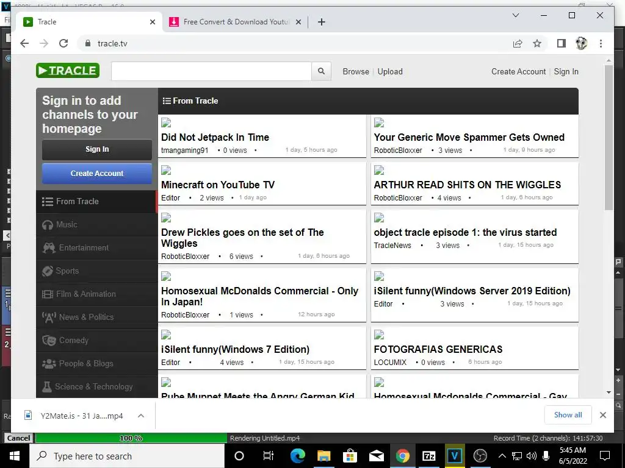Open iSilent funny(Windows Server 2019 Edition)
The height and width of the screenshot is (468, 625).
[472, 291]
